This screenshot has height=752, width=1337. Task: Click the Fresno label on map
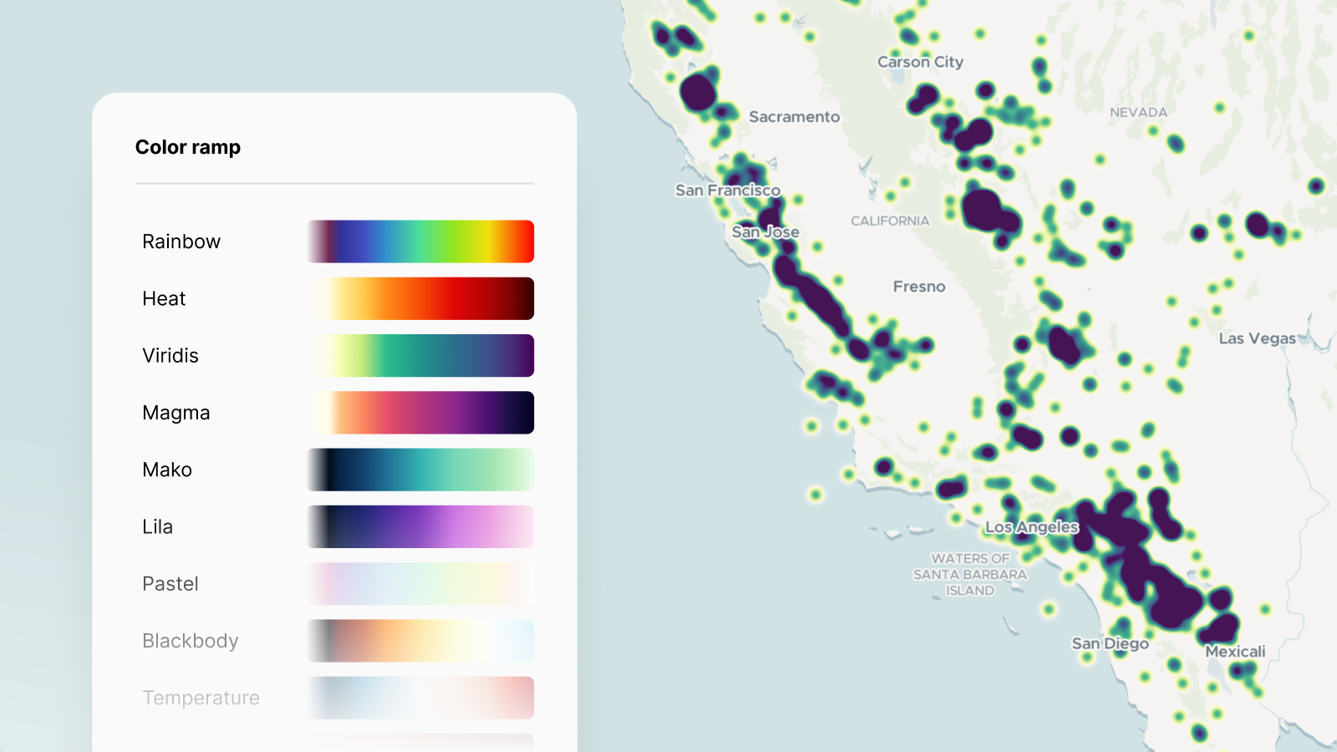coord(919,287)
